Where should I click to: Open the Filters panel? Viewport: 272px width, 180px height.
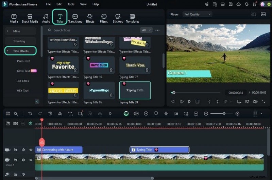104,18
